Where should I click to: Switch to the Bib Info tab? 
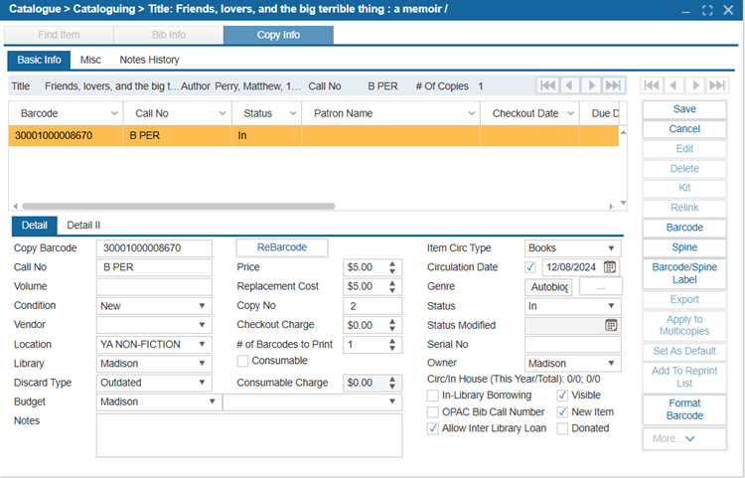point(169,35)
